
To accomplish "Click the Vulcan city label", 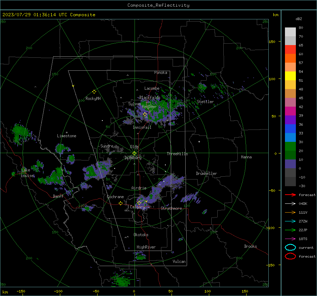I will [x=179, y=262].
